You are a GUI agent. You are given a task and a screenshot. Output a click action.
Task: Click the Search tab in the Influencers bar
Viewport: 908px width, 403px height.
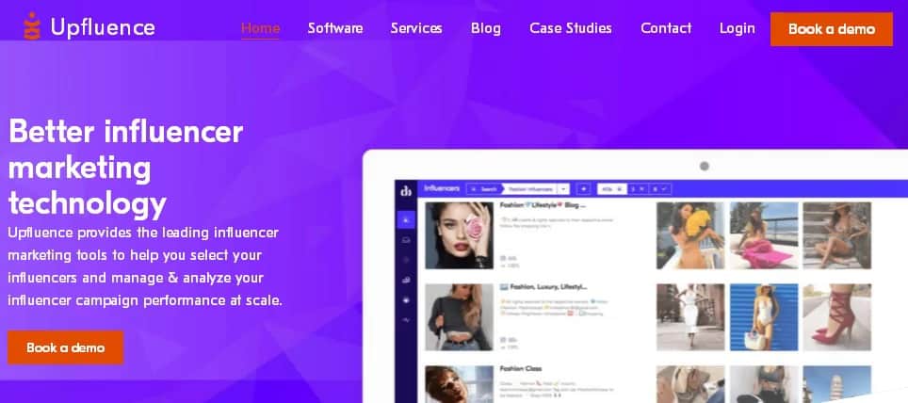485,188
